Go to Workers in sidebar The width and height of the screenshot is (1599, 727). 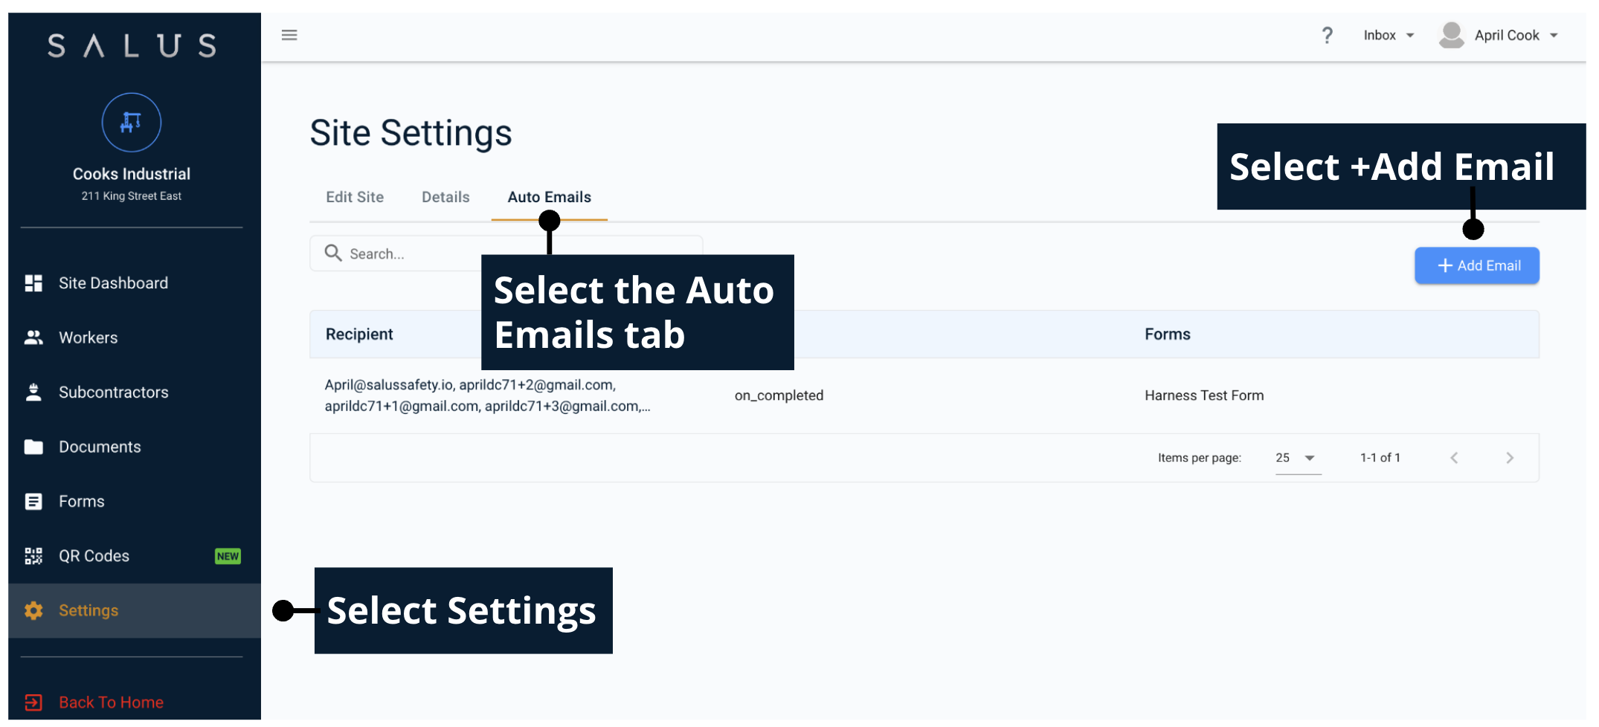point(88,337)
